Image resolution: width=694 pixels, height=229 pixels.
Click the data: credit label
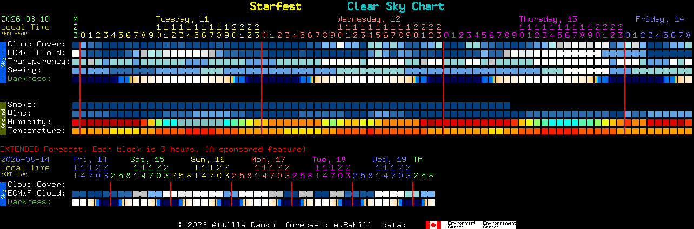click(394, 225)
